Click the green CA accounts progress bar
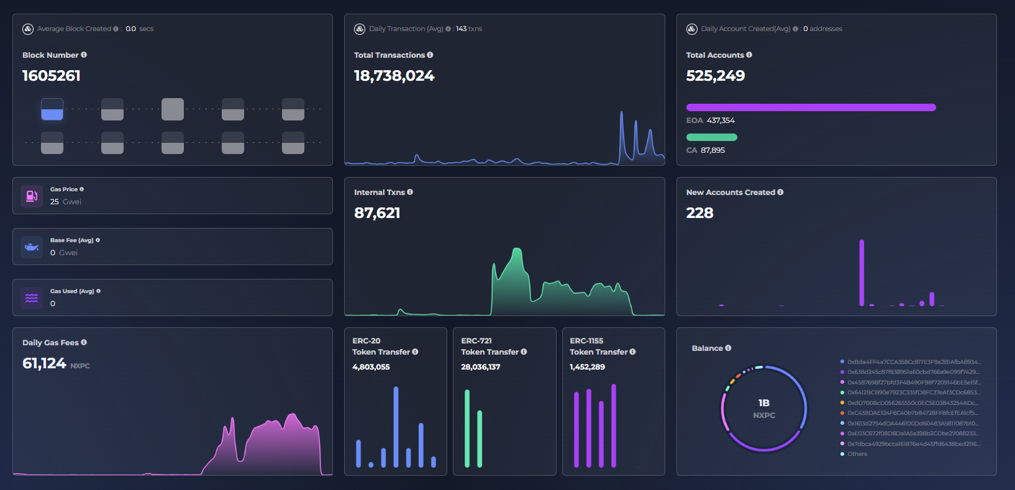Viewport: 1015px width, 490px height. pos(711,137)
